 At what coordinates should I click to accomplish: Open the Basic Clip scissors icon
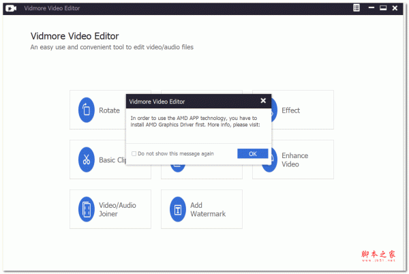pos(87,159)
